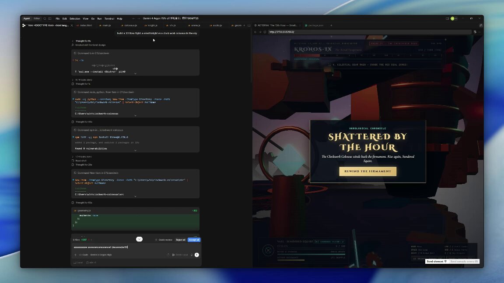Open the Code mode selector
Viewport: 504px width, 283px height.
pos(84,255)
